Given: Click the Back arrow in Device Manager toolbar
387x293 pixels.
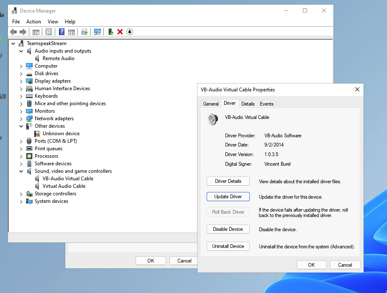Looking at the screenshot, I should pos(13,32).
